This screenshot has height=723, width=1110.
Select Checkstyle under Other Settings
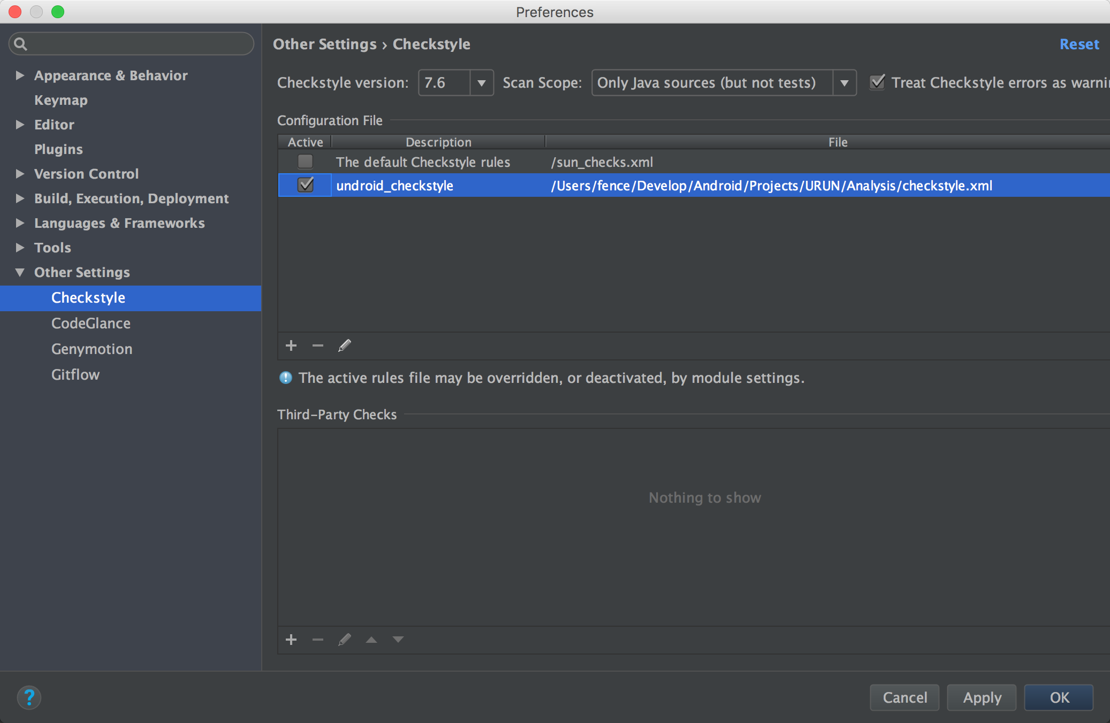(x=88, y=298)
